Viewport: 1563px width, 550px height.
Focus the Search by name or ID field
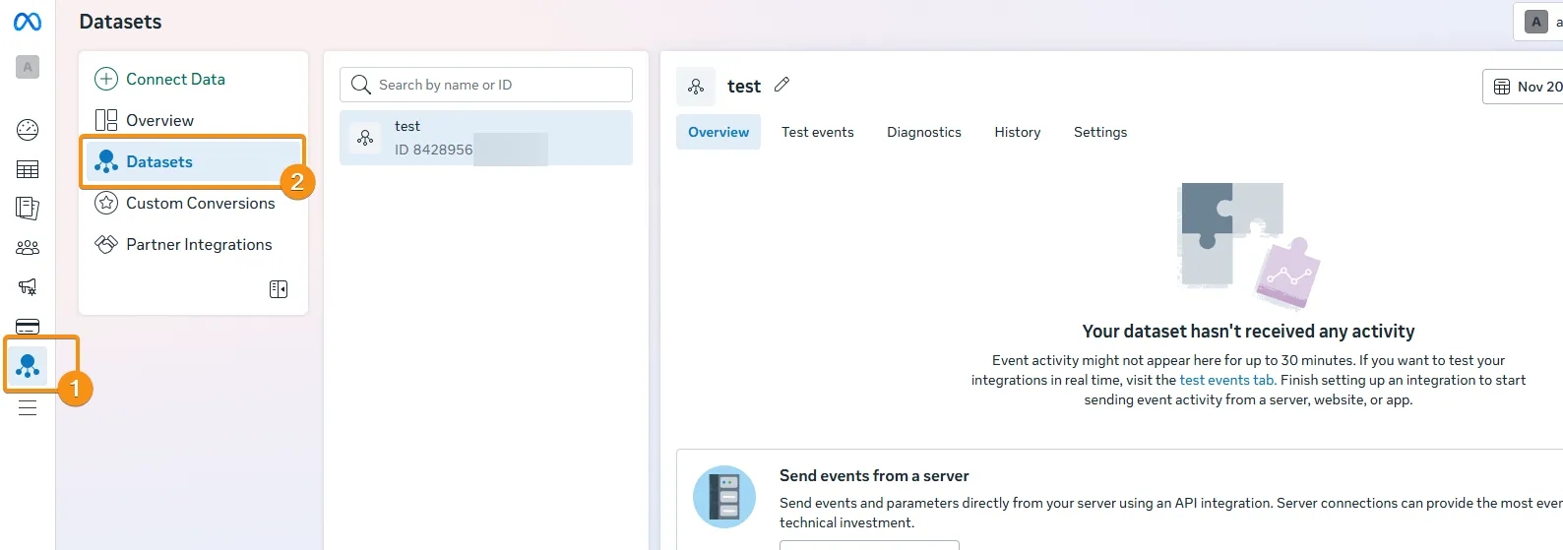(486, 85)
